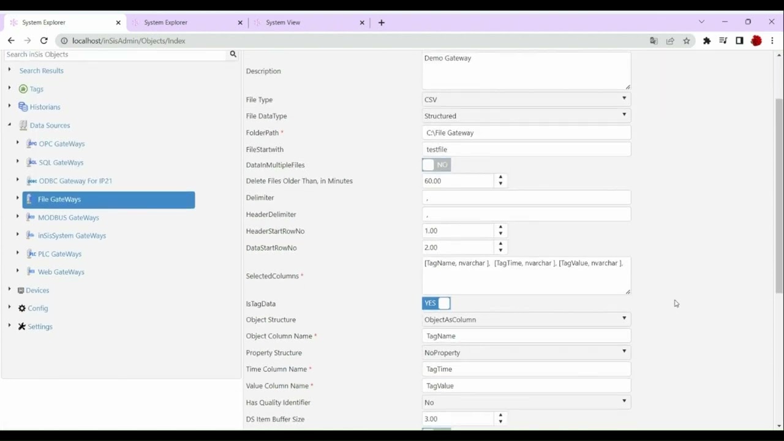Collapse the Data Sources tree node
784x441 pixels.
(9, 125)
